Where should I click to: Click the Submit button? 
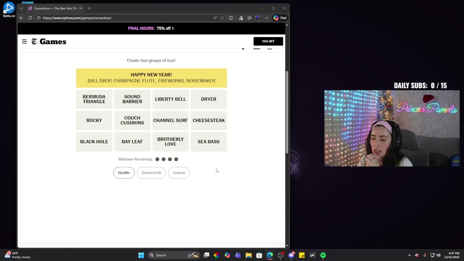[179, 173]
